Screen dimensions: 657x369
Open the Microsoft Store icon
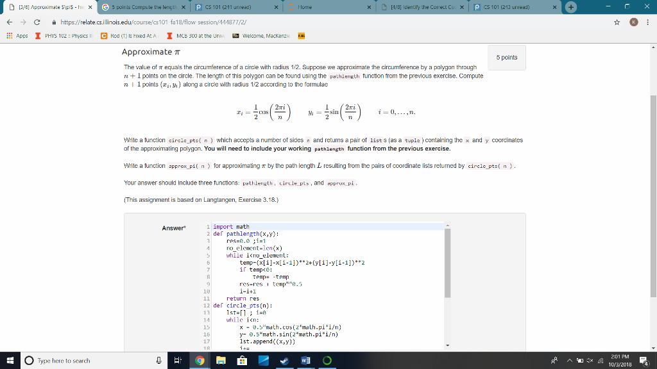[x=243, y=361]
